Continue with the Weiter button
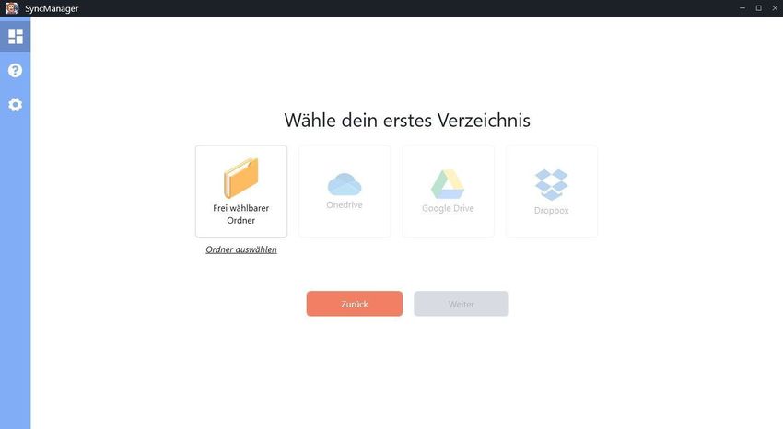Screen dimensions: 783x429 [x=462, y=304]
